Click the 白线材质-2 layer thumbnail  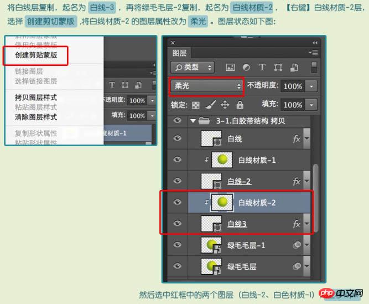222,202
